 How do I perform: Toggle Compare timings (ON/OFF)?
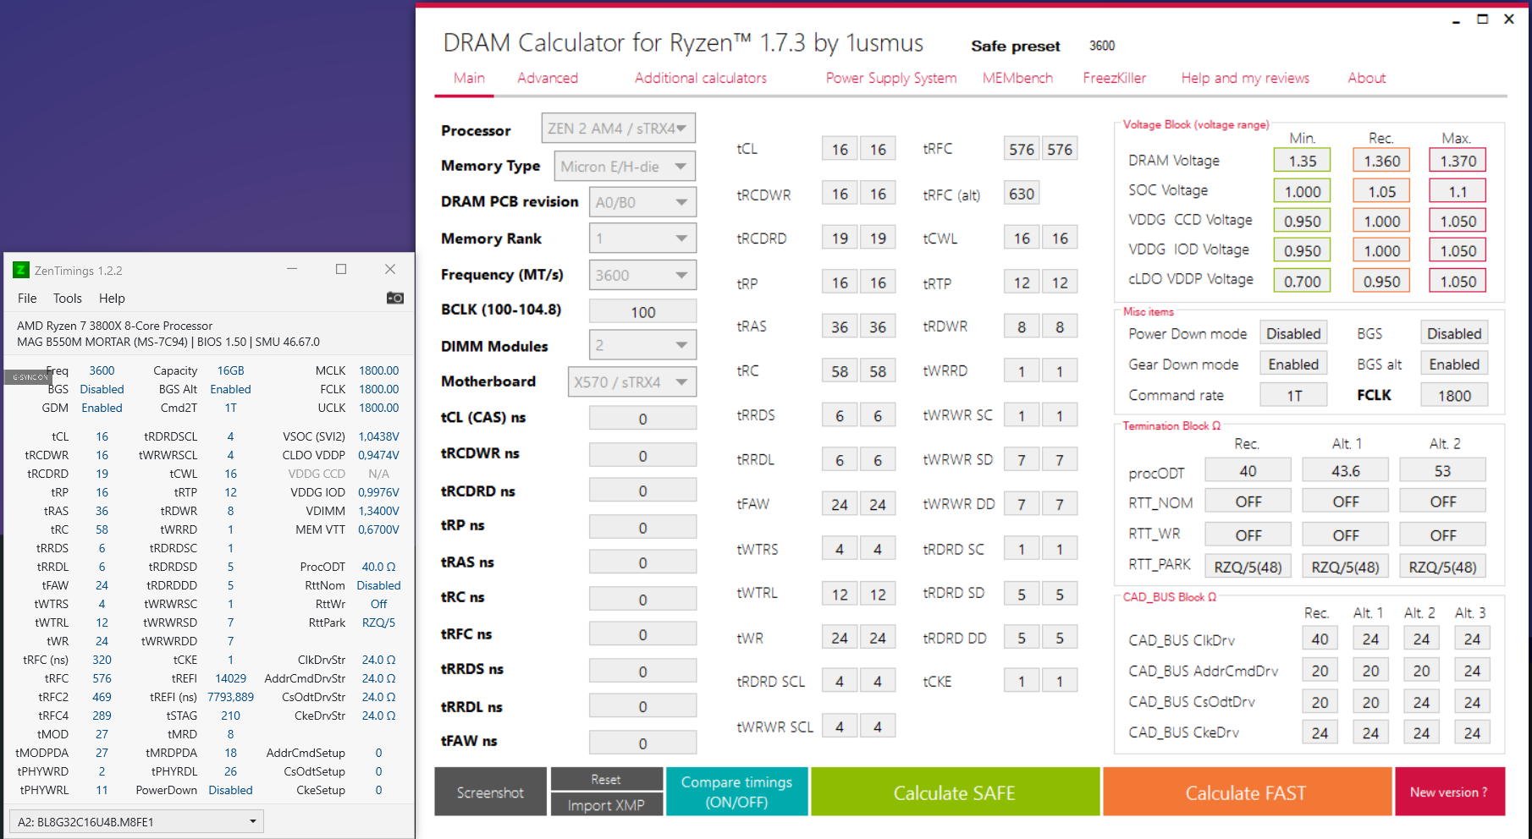pyautogui.click(x=736, y=792)
